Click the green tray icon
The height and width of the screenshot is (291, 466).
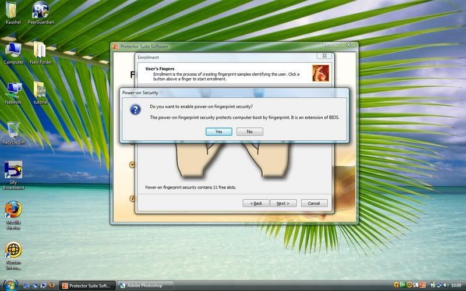403,285
